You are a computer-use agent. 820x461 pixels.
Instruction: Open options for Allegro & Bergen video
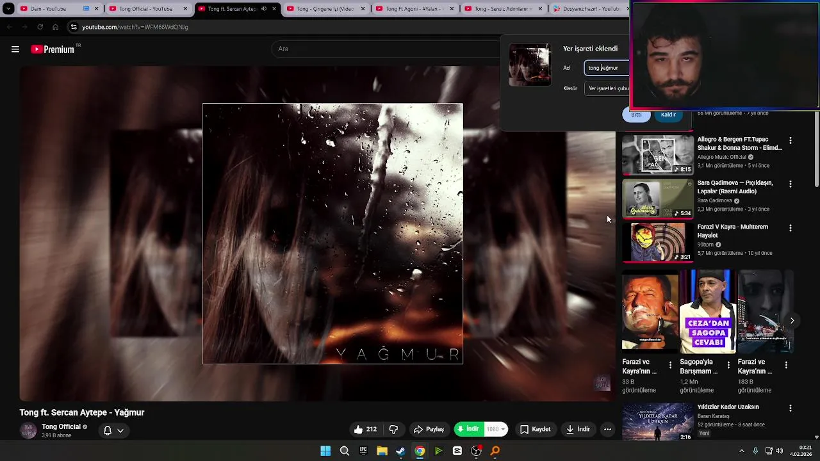point(790,140)
